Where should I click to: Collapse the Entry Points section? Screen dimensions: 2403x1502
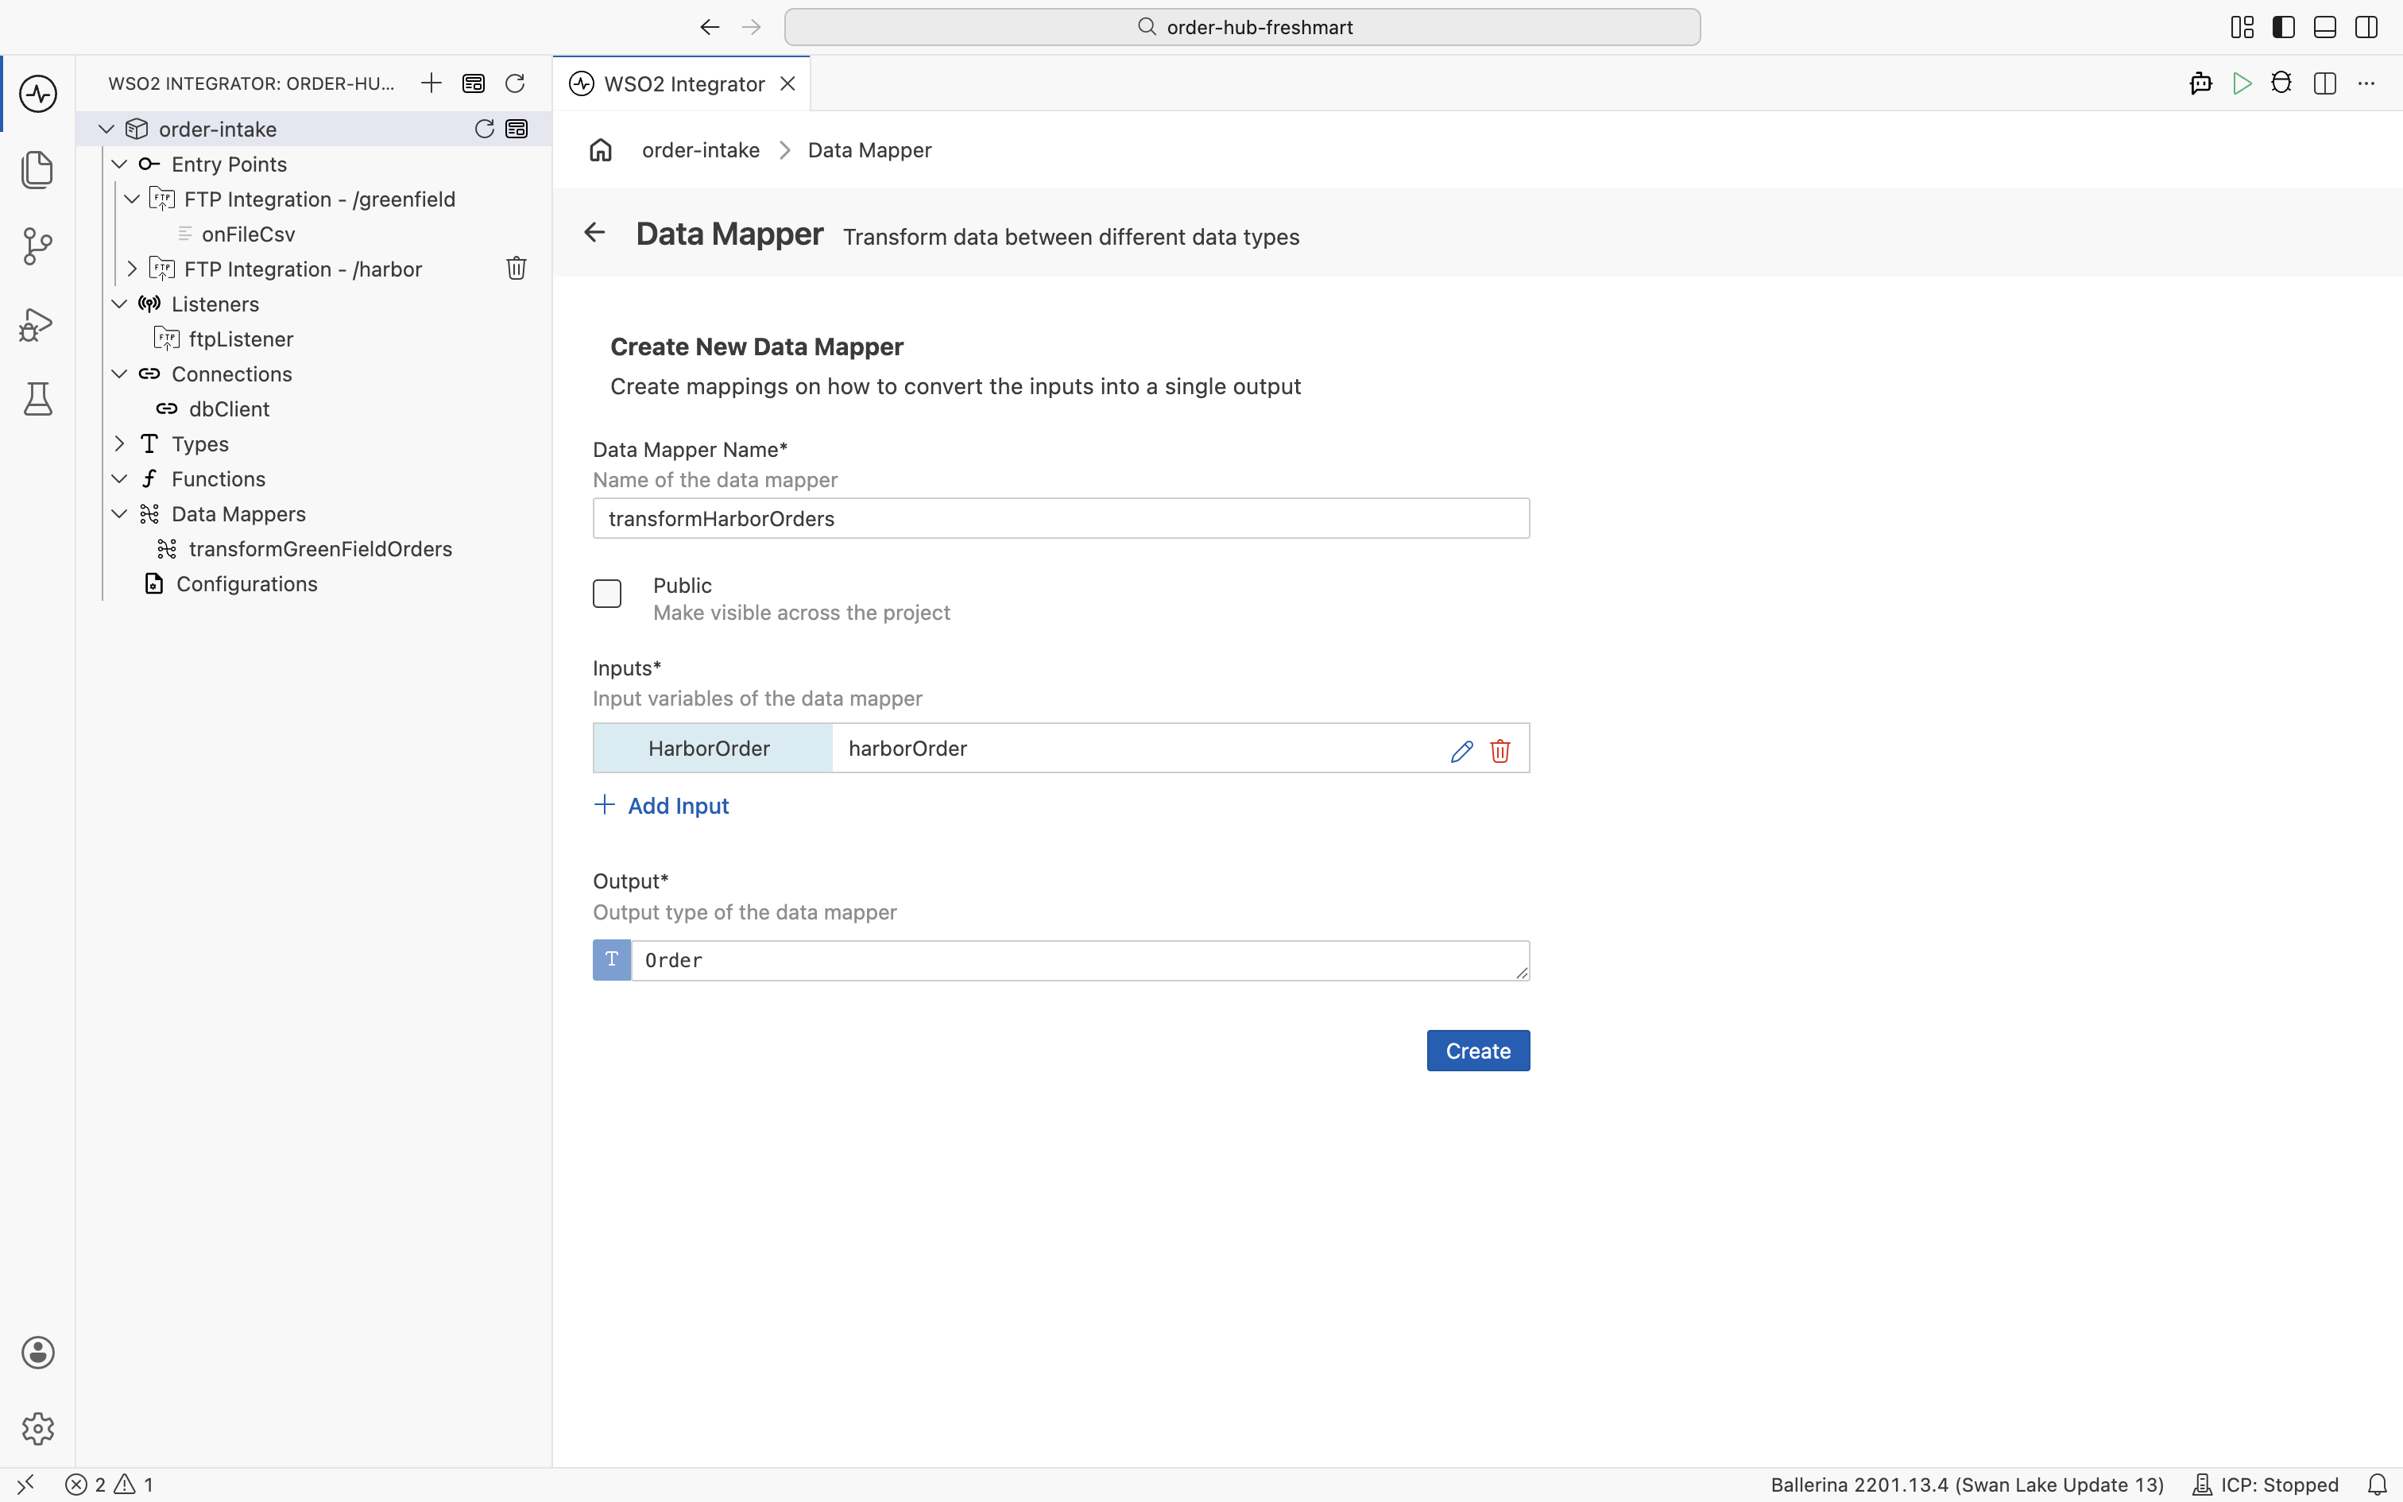pos(119,164)
